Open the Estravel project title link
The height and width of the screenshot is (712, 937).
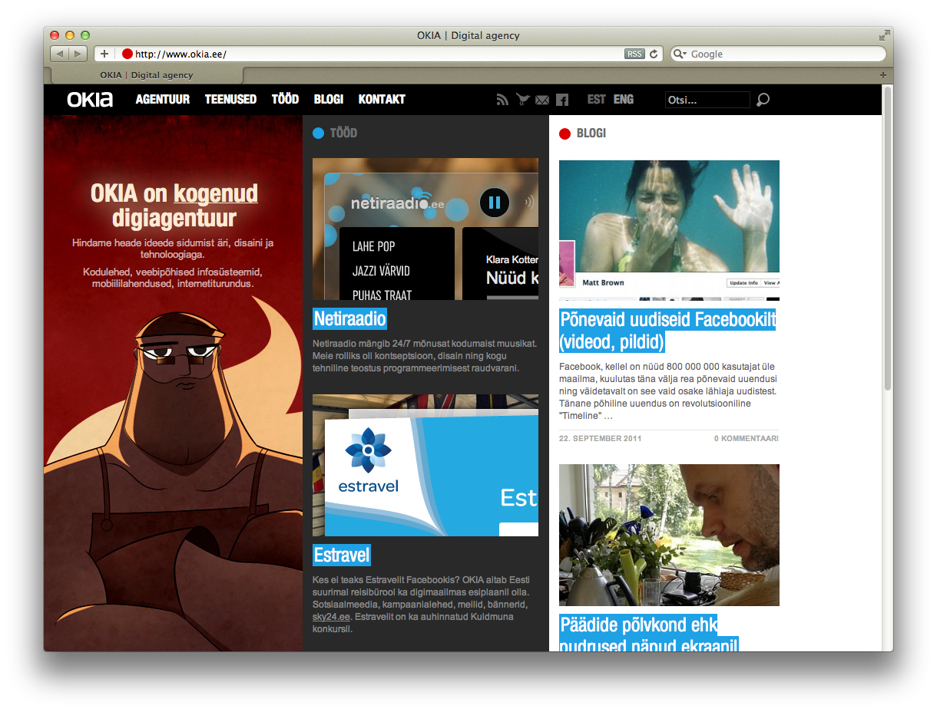(x=342, y=555)
